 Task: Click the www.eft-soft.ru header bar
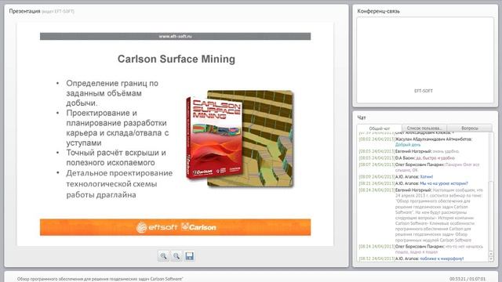pos(175,37)
